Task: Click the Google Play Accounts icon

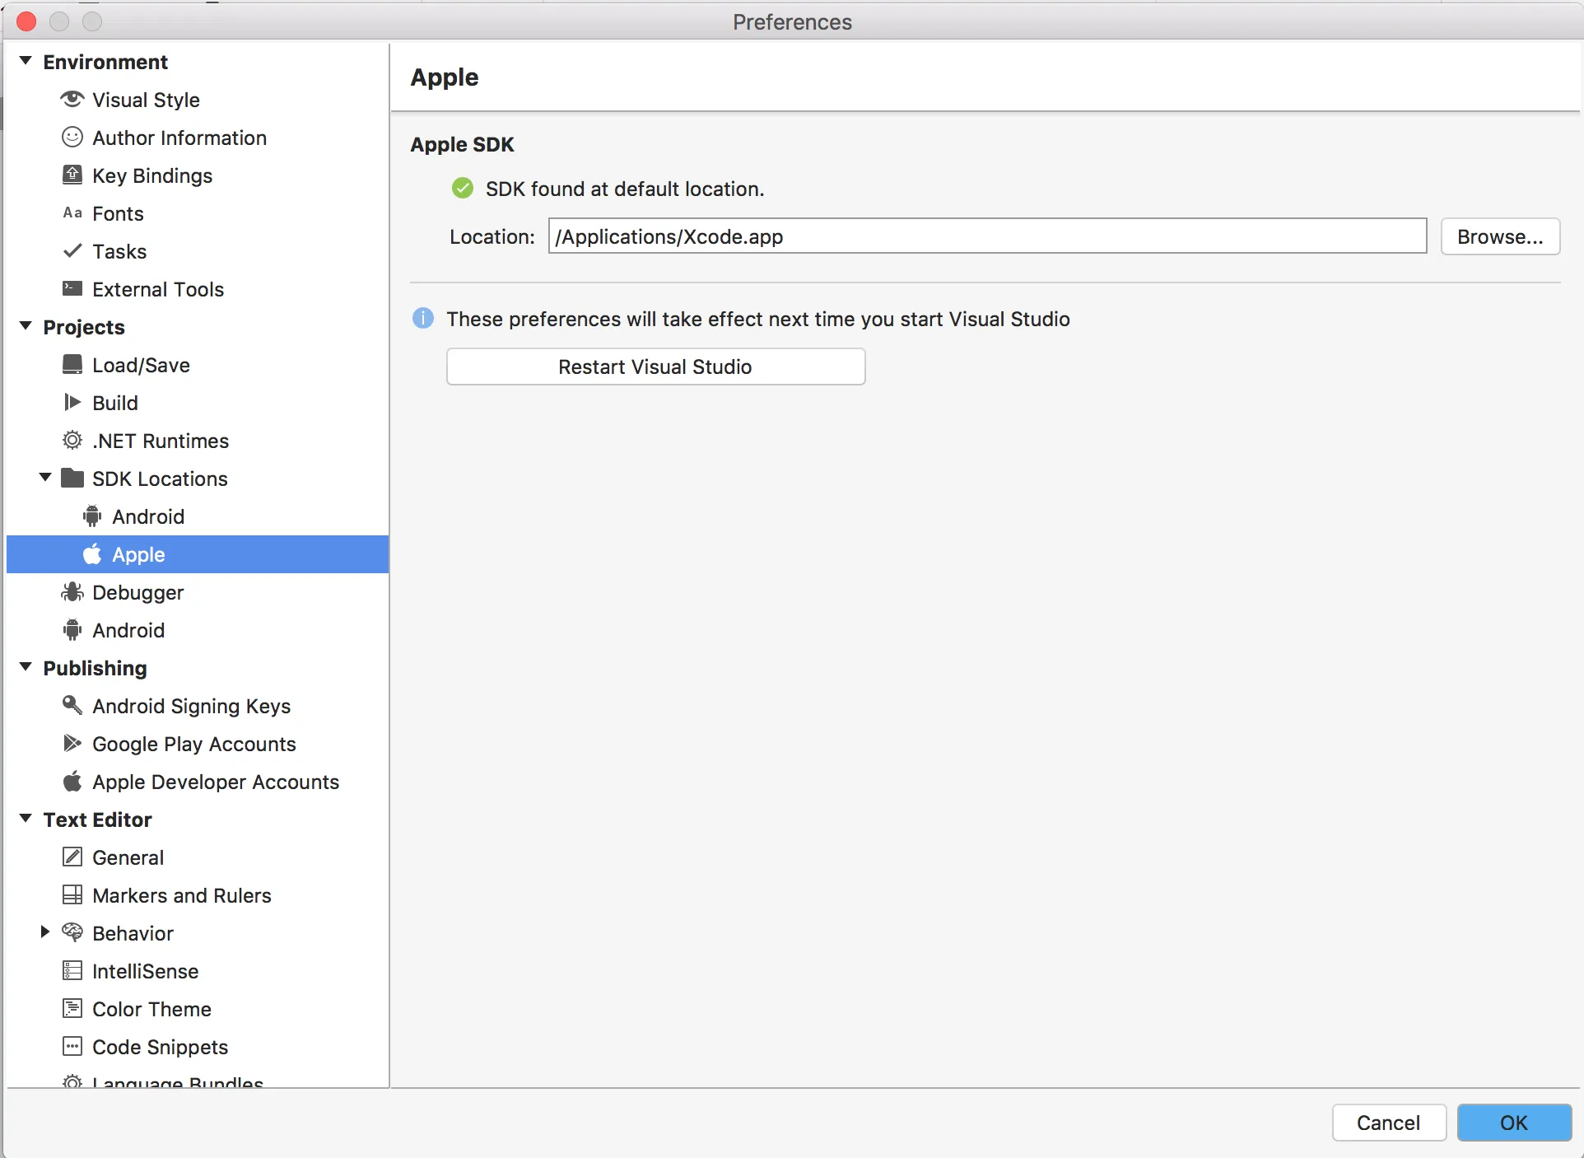Action: tap(72, 744)
